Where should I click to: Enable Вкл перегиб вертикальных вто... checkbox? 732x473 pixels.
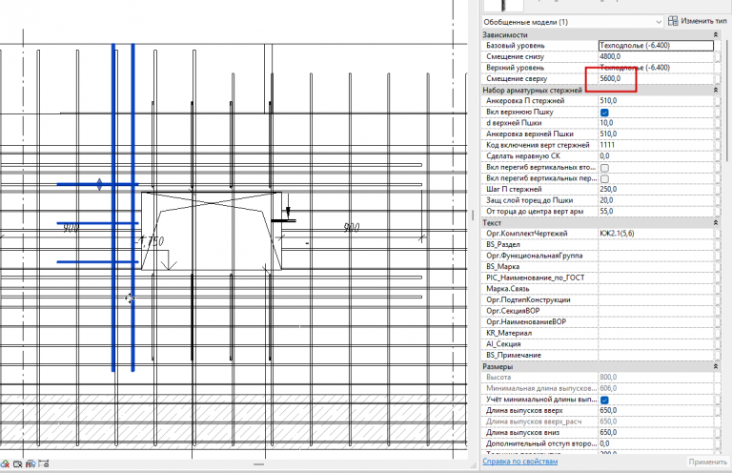(x=604, y=168)
